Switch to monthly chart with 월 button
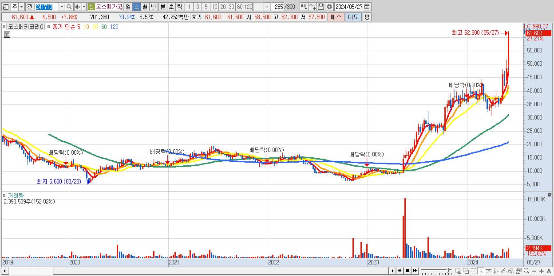 145,7
